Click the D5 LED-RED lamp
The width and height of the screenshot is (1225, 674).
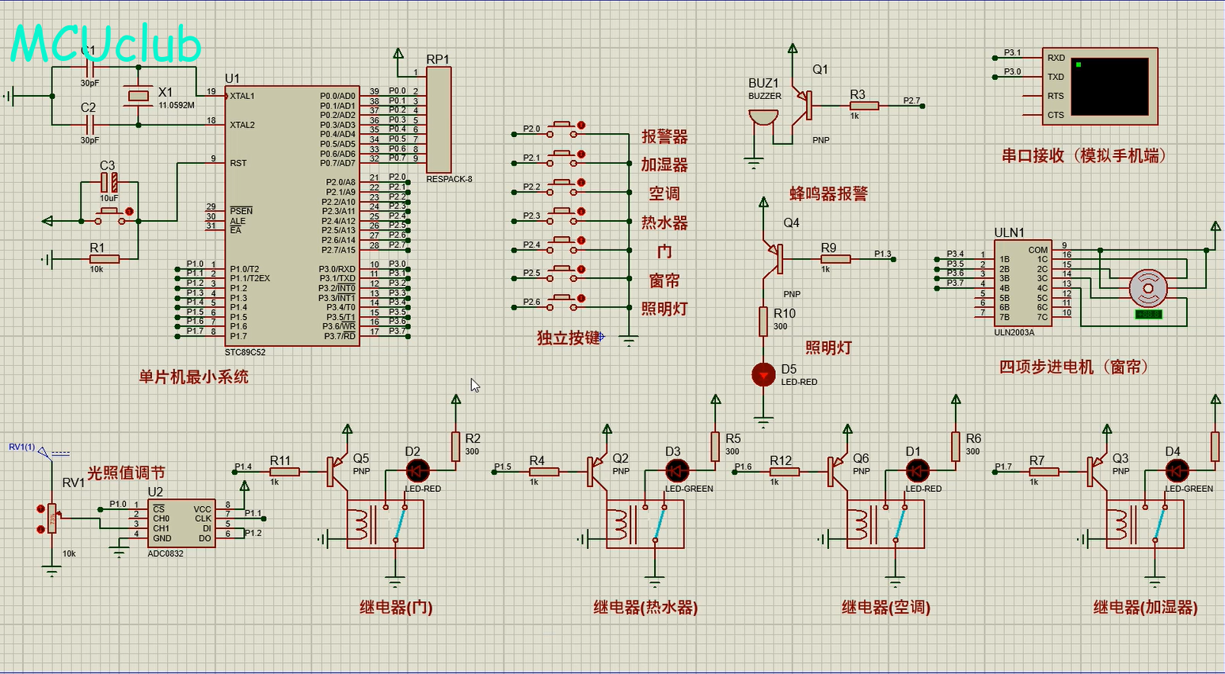pos(763,375)
